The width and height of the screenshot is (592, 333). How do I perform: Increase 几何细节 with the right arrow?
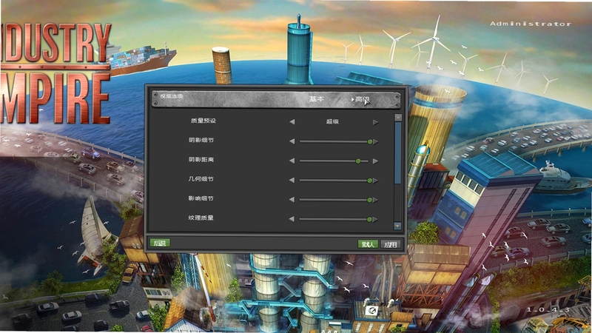point(375,181)
